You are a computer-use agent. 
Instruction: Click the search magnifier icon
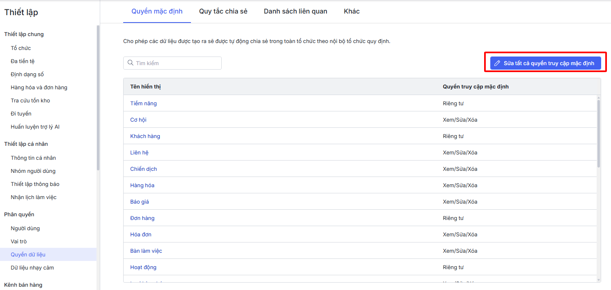pos(131,63)
